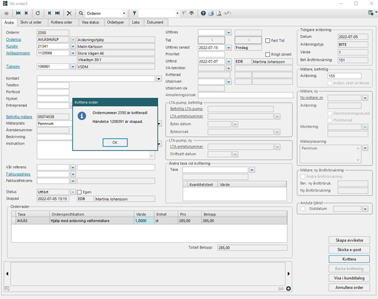Click the filter settings icon beside the printer
Screen dimensions: 378x299
(191, 13)
